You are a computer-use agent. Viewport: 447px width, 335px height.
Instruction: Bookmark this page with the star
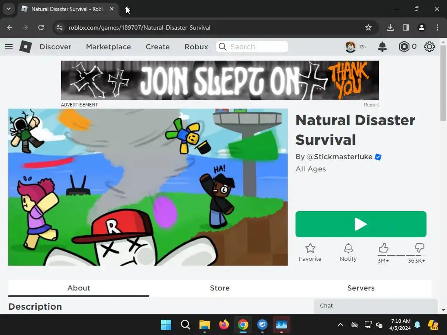tap(368, 27)
